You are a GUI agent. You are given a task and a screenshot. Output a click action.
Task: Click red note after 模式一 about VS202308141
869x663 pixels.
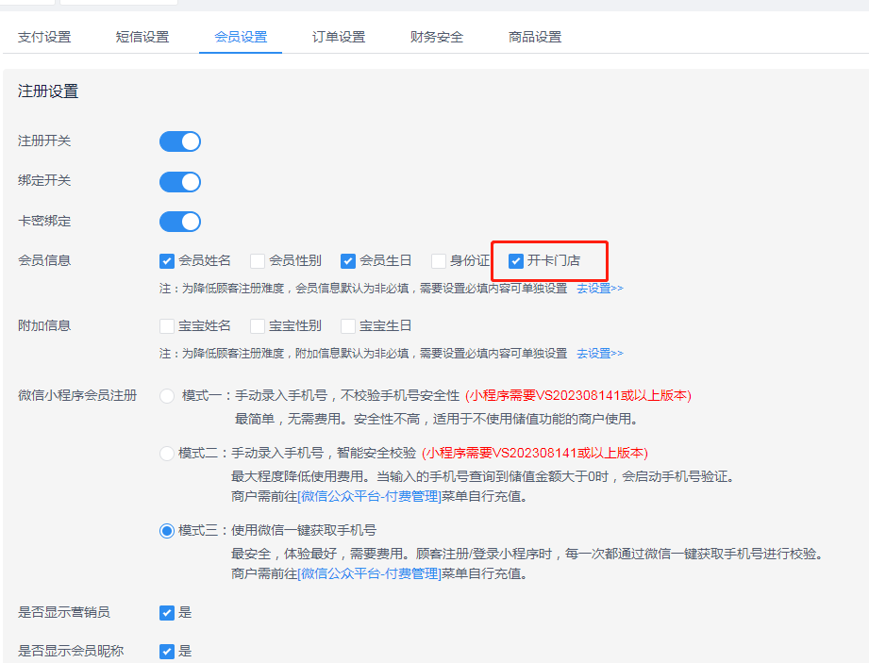point(578,395)
